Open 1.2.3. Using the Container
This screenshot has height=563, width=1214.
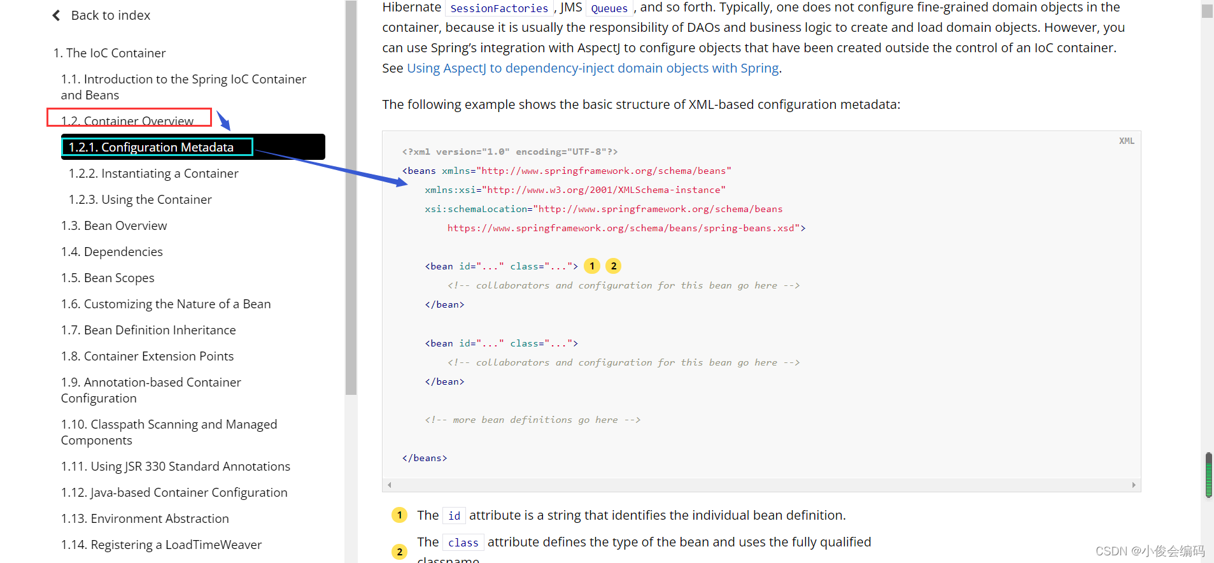click(x=140, y=199)
